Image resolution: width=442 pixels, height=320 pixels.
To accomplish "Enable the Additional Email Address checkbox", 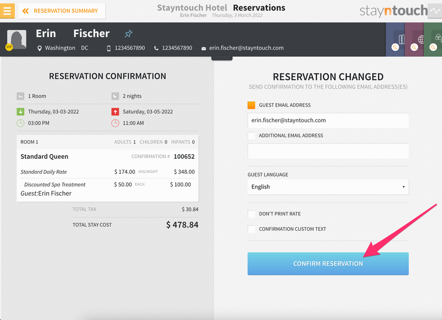I will click(251, 136).
